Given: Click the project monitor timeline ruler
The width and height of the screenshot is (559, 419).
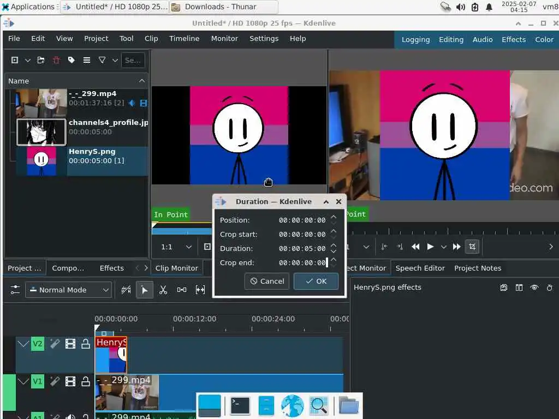Looking at the screenshot, I should (x=451, y=230).
